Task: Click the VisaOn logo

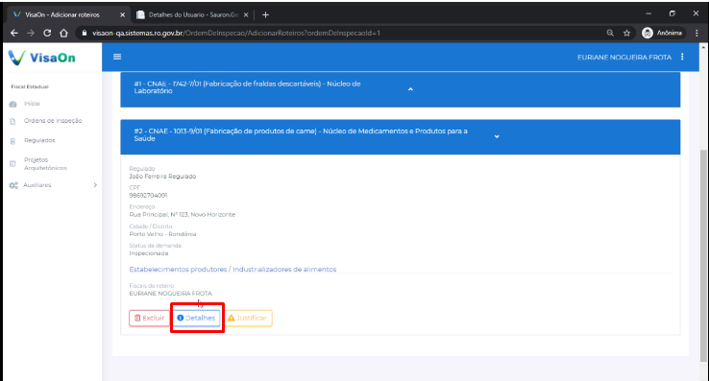Action: (x=42, y=58)
